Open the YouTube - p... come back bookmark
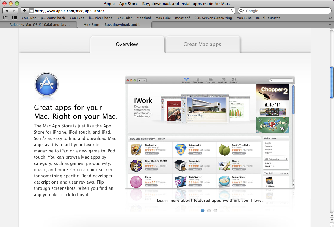Image resolution: width=334 pixels, height=227 pixels. [x=43, y=18]
